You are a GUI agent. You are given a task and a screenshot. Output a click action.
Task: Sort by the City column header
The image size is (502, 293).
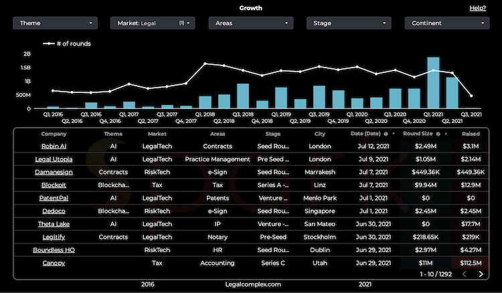click(x=319, y=134)
